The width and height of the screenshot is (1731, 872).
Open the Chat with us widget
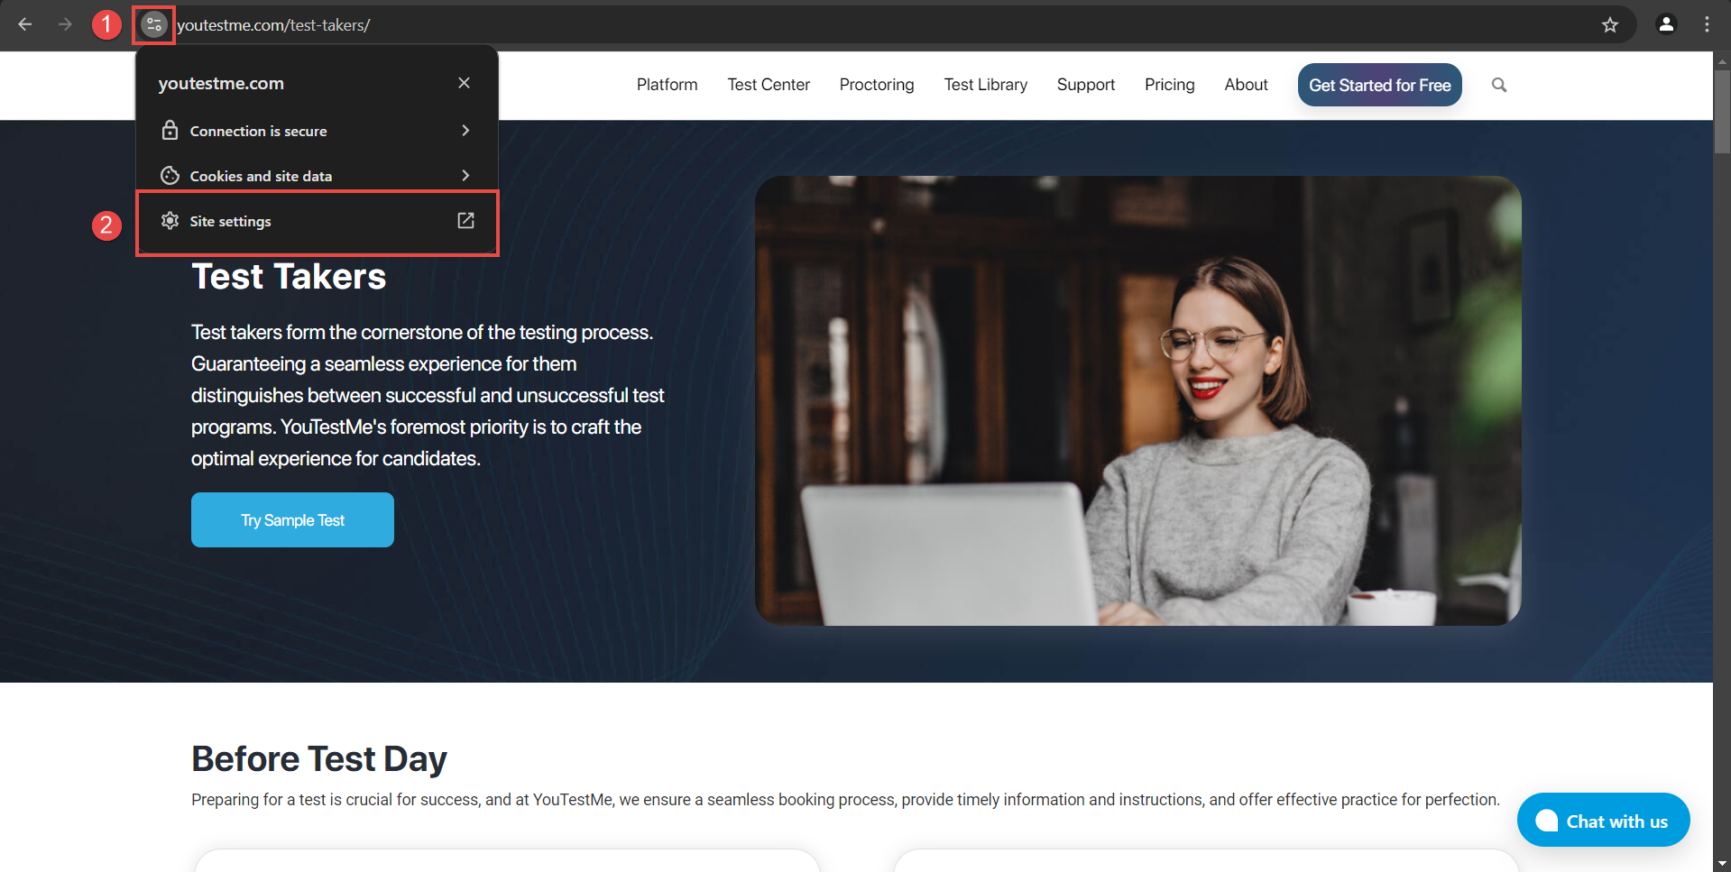(x=1603, y=821)
